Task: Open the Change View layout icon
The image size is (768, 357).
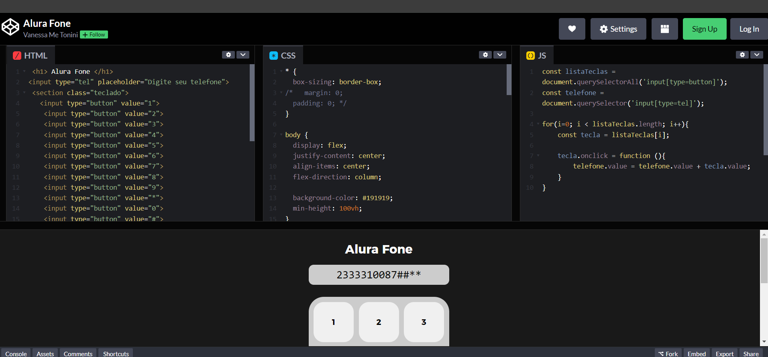Action: click(664, 29)
